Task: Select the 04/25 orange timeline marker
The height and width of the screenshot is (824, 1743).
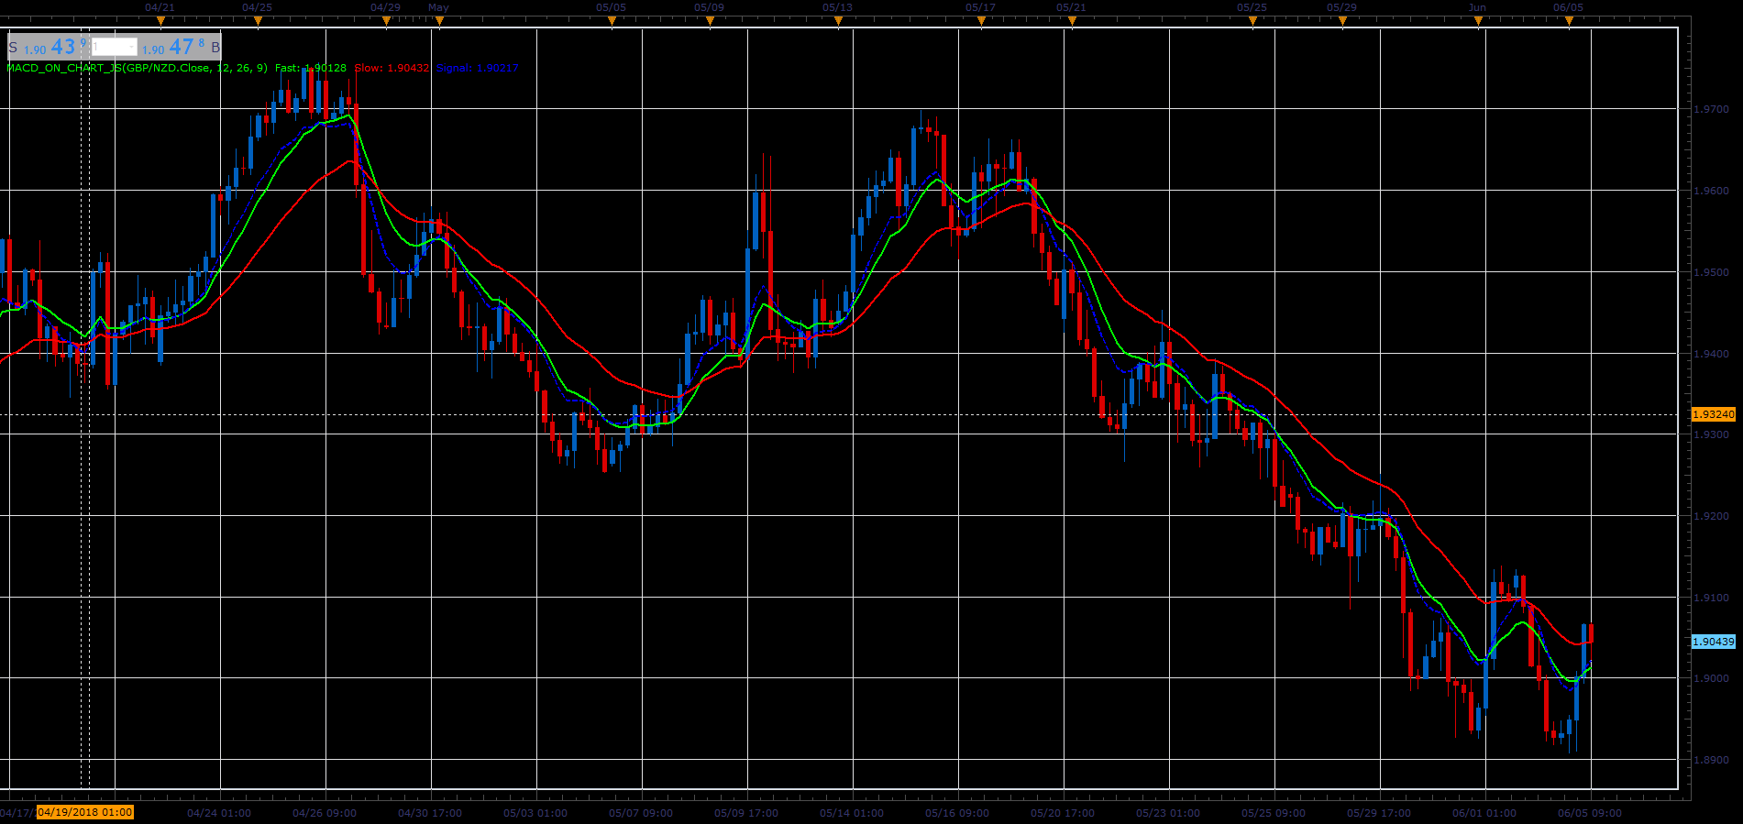Action: tap(258, 20)
